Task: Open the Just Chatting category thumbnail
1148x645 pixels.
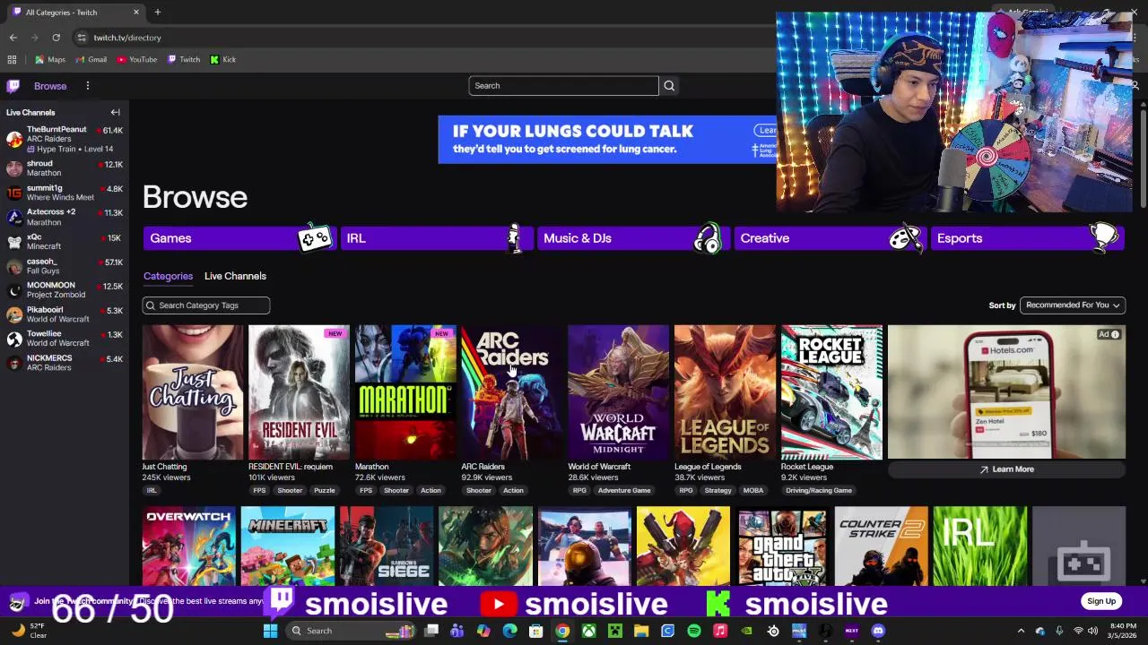Action: tap(193, 392)
